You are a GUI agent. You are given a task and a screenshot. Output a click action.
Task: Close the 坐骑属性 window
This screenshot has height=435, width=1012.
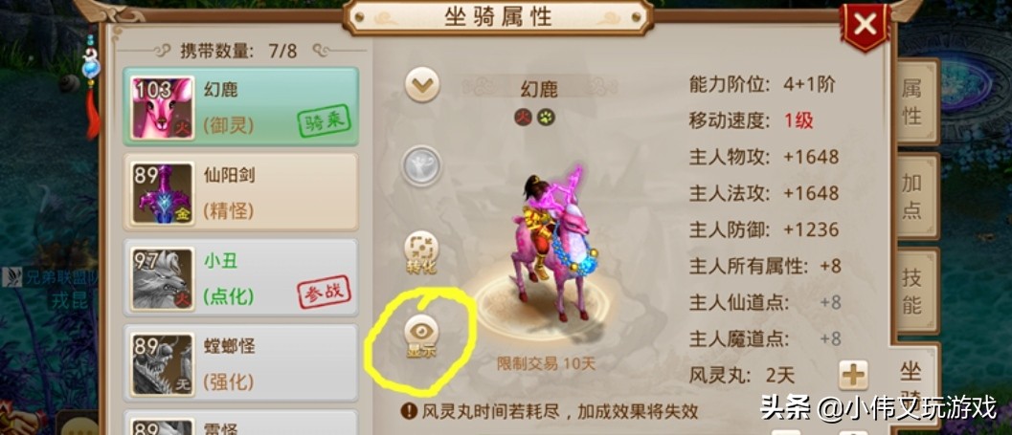[x=865, y=25]
